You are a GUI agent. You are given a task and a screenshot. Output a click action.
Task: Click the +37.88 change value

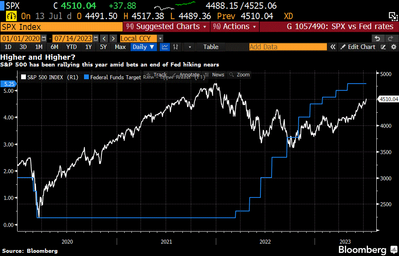point(122,6)
